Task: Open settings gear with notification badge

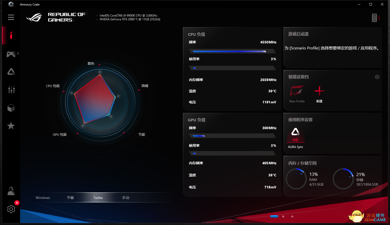Action: [x=11, y=209]
